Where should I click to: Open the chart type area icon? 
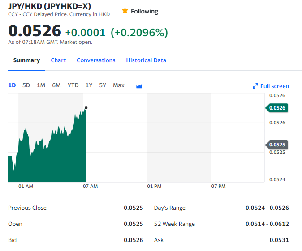(139, 86)
